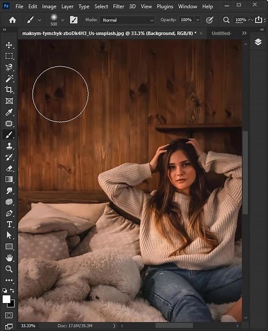The height and width of the screenshot is (331, 268).
Task: Select the Path Selection tool
Action: [9, 236]
